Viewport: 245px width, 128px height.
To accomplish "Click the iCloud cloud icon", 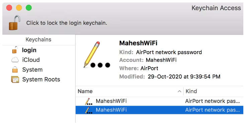I will click(15, 60).
